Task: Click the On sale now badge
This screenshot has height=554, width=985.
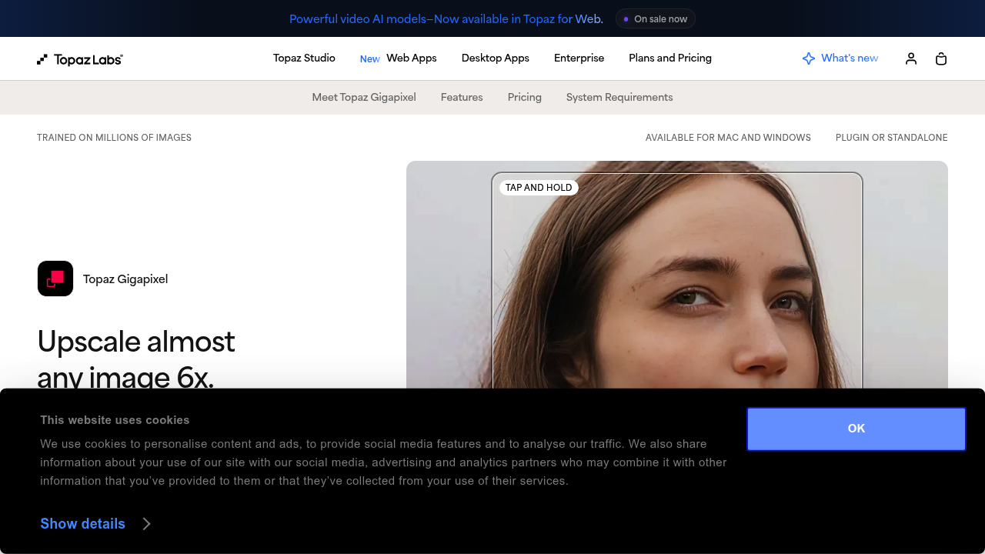Action: (656, 18)
